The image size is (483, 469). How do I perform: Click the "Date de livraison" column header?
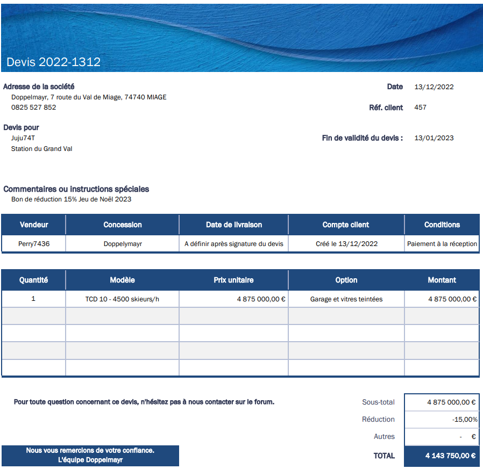point(234,225)
